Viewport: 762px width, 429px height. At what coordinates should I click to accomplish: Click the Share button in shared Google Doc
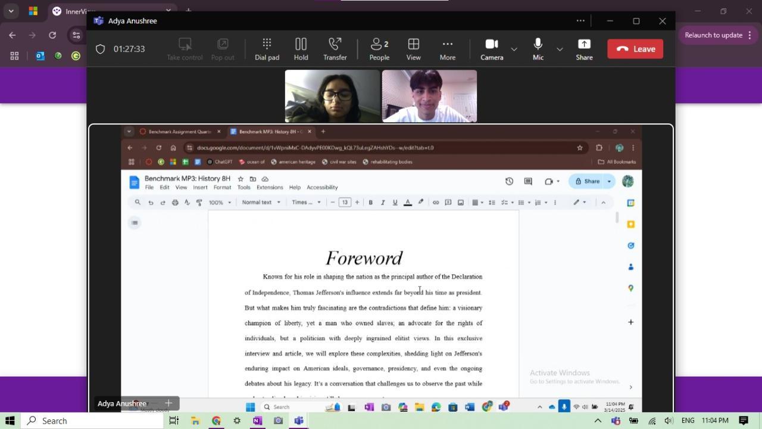click(587, 181)
